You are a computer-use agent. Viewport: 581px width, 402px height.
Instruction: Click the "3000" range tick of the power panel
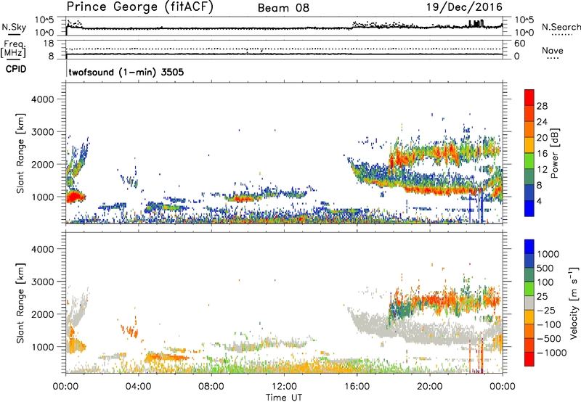(x=42, y=132)
